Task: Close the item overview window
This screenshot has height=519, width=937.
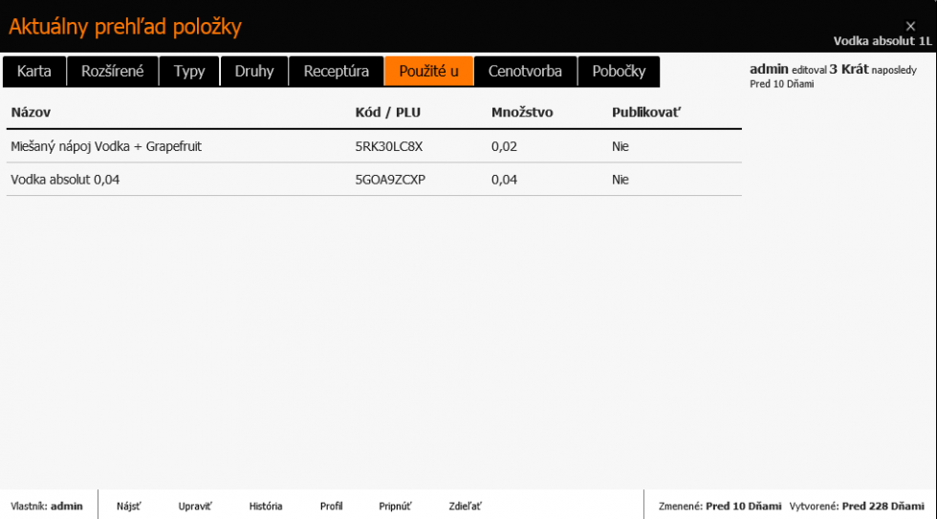Action: (910, 26)
